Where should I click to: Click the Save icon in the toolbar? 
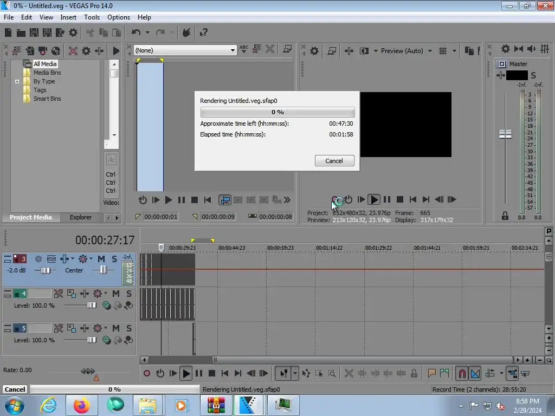(x=34, y=32)
